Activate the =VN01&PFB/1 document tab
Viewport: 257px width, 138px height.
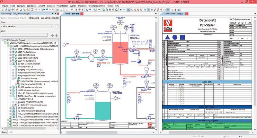72,14
